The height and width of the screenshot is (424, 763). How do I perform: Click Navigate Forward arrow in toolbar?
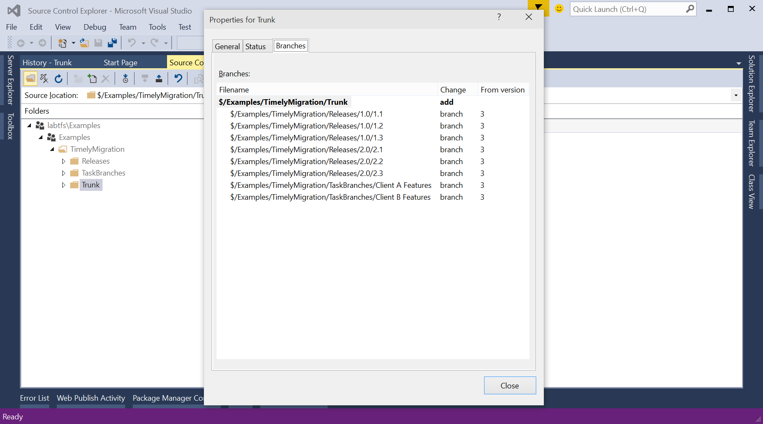click(42, 43)
